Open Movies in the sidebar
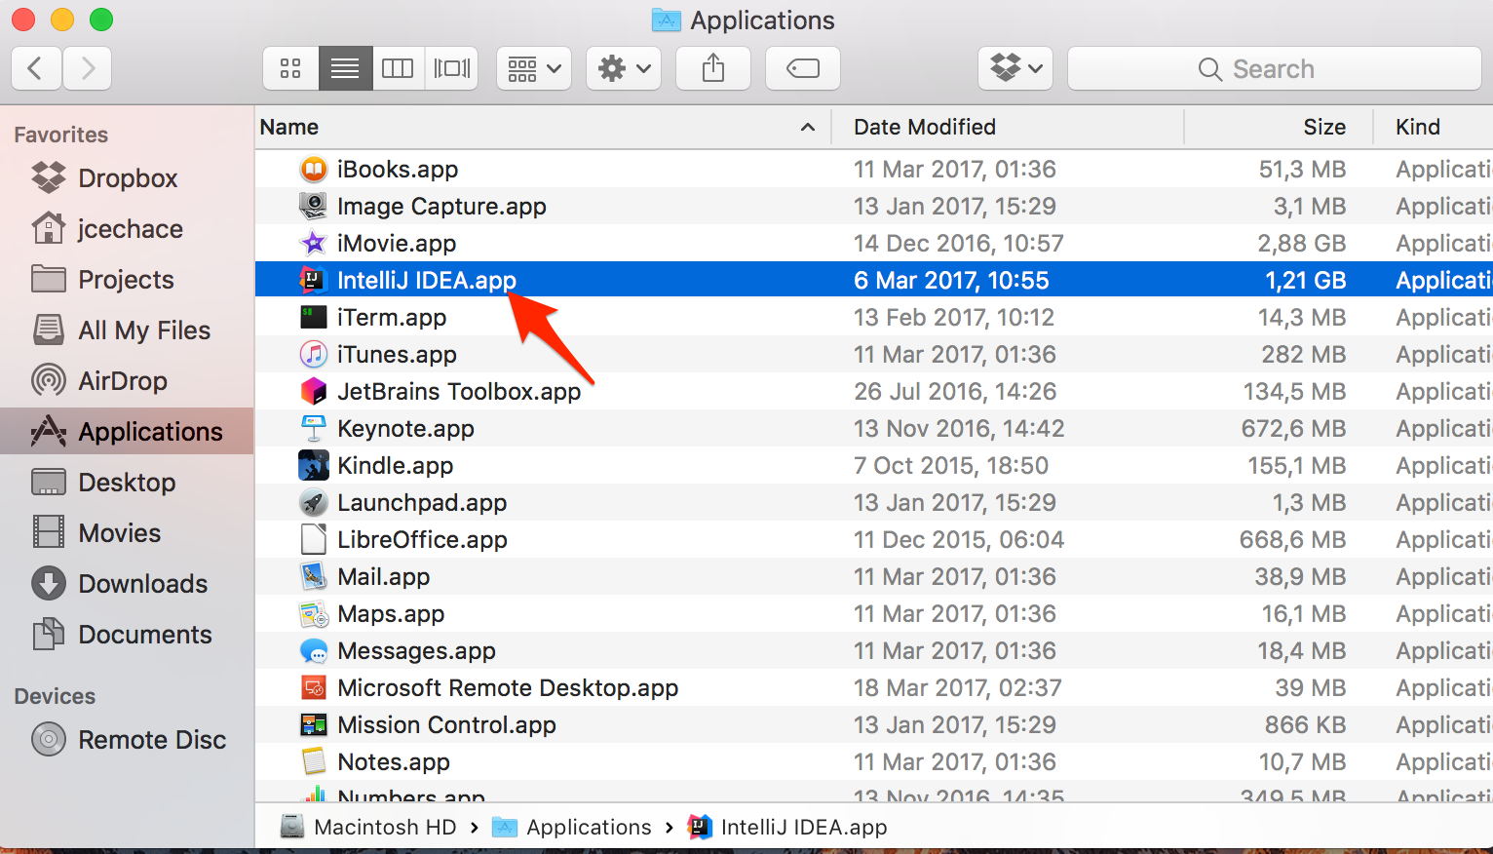 pyautogui.click(x=119, y=533)
